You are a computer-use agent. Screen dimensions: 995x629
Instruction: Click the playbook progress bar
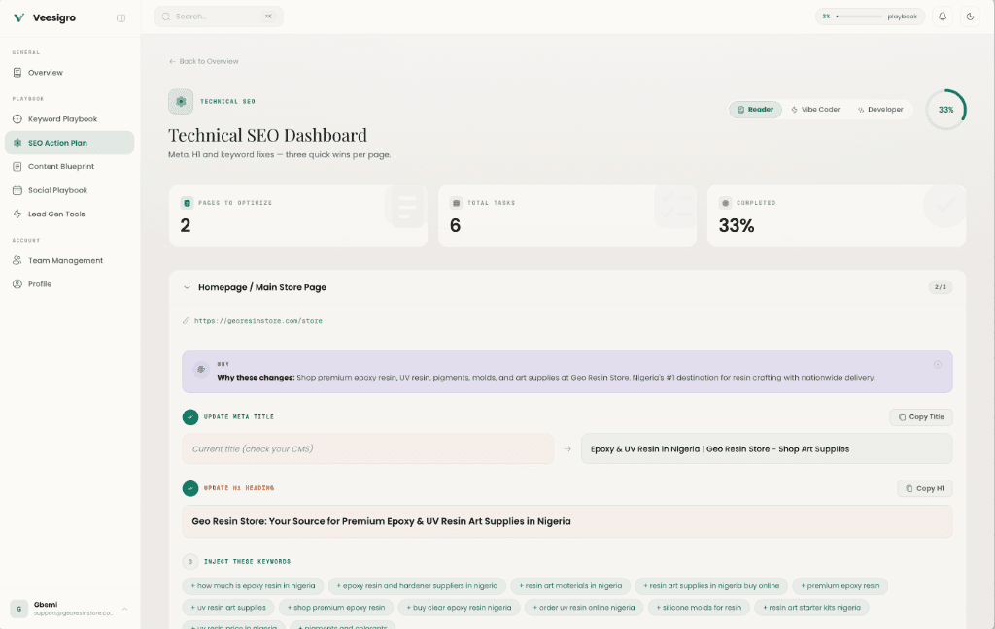click(x=859, y=17)
